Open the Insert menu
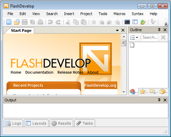 coord(69,14)
